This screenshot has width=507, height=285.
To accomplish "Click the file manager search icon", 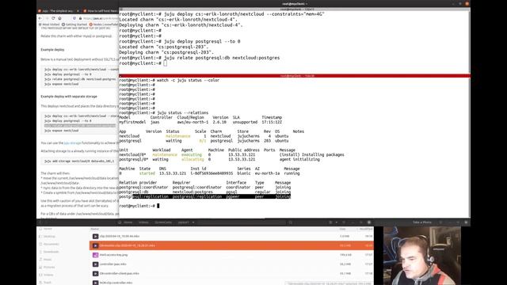I will coord(291,222).
